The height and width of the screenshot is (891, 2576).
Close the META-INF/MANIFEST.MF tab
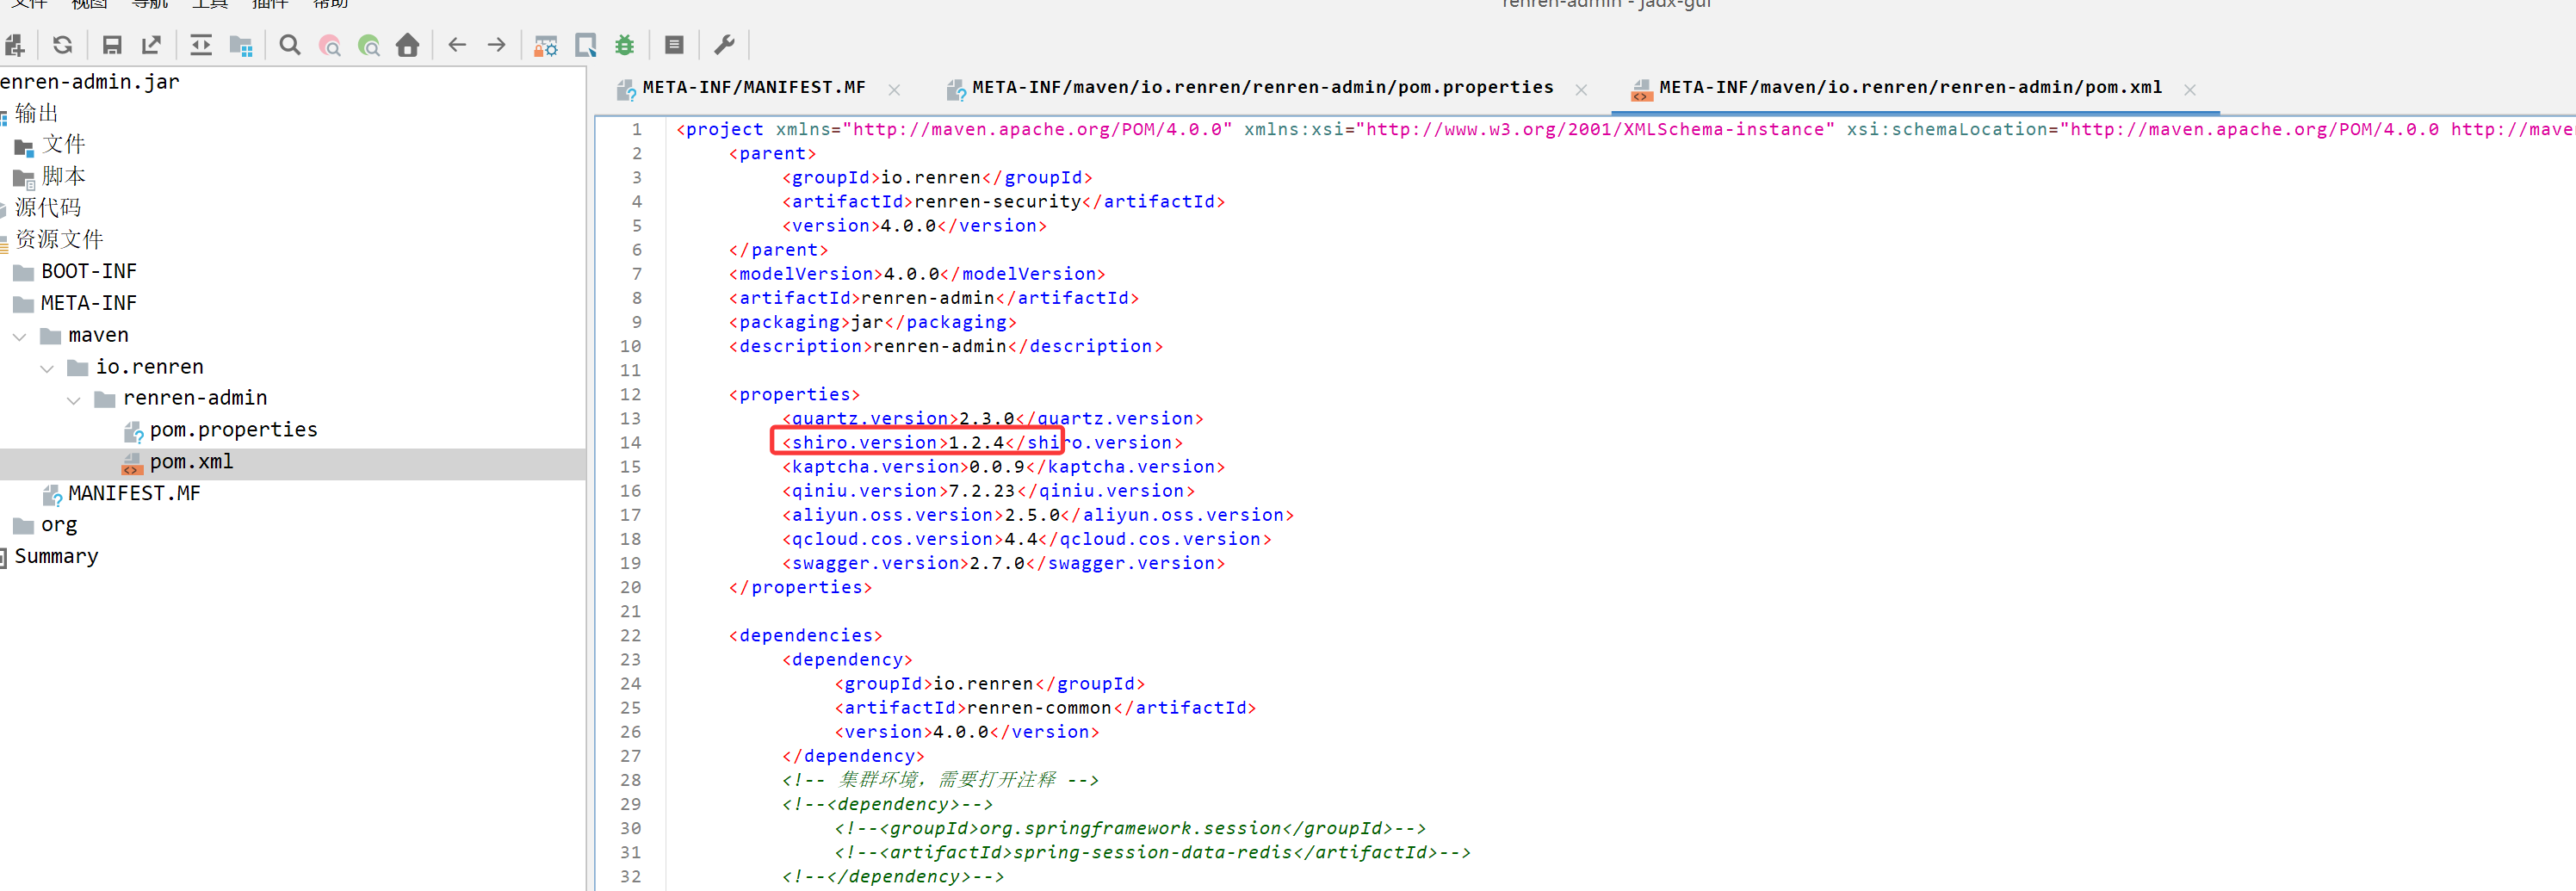(894, 90)
